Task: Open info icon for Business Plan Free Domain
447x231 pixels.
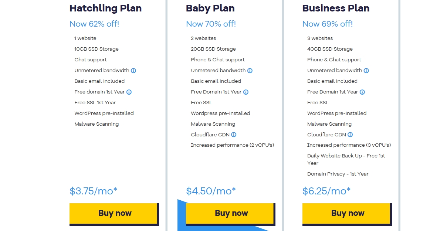Action: click(362, 92)
